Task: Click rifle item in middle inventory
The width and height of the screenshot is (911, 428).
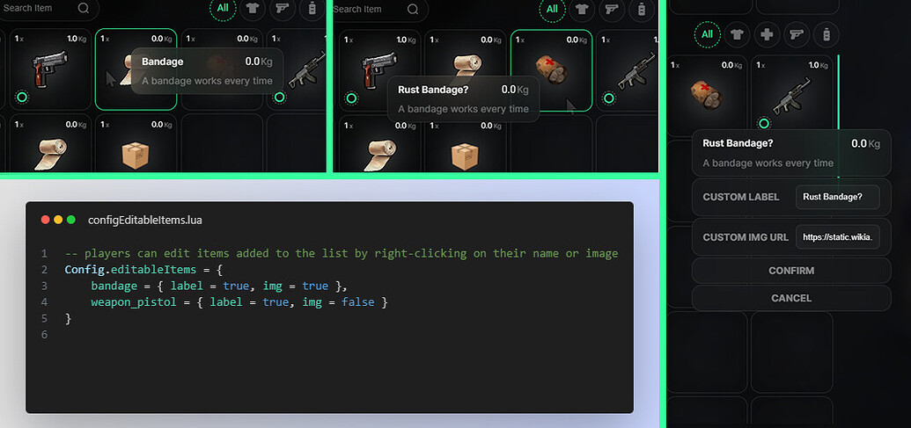Action: (x=627, y=70)
